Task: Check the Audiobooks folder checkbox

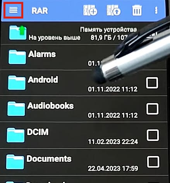Action: 152,109
